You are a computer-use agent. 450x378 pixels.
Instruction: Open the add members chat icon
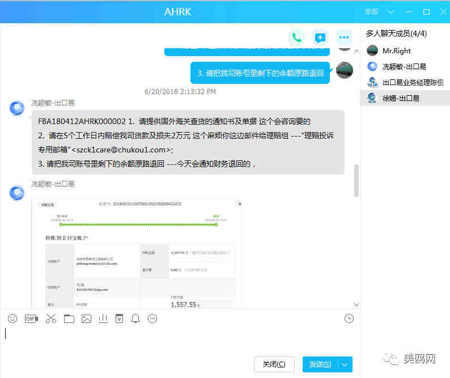[x=320, y=37]
